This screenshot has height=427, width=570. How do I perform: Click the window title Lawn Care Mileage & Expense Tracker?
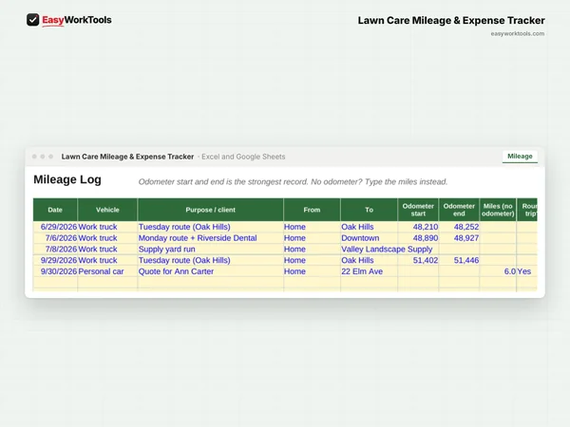point(127,157)
